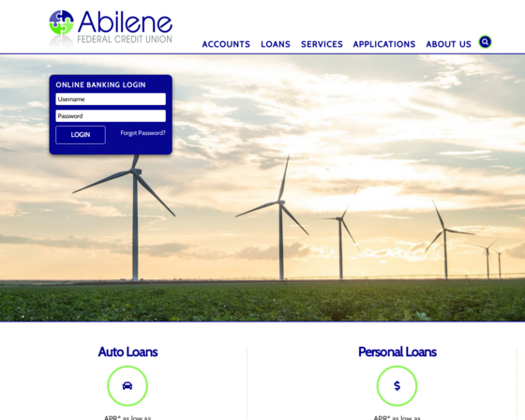
Task: Click the Auto Loans car icon
Action: (127, 386)
